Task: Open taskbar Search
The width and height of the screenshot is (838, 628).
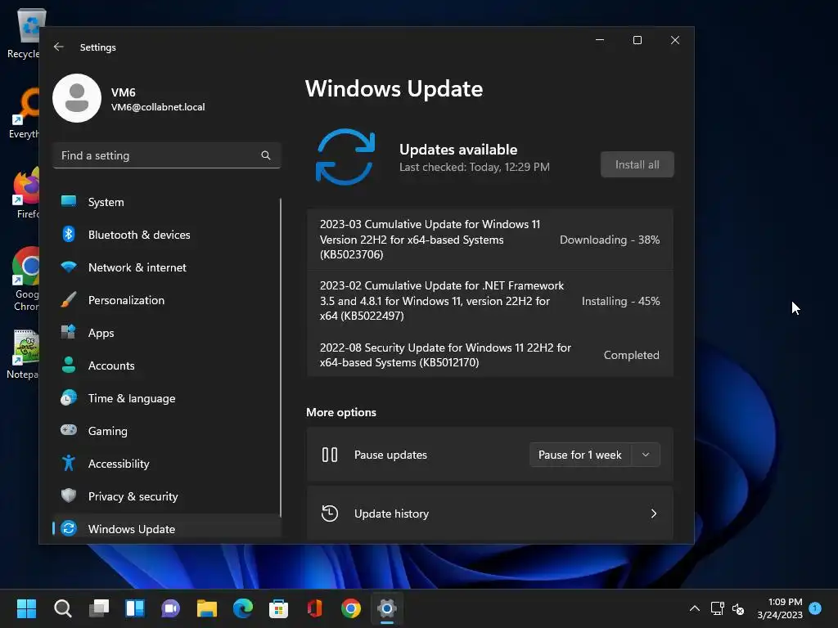Action: pos(62,608)
